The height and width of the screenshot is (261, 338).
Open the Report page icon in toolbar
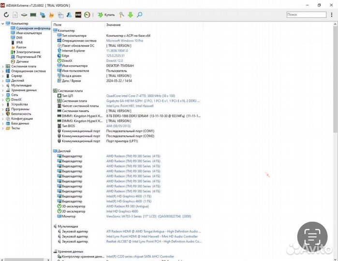click(x=15, y=14)
